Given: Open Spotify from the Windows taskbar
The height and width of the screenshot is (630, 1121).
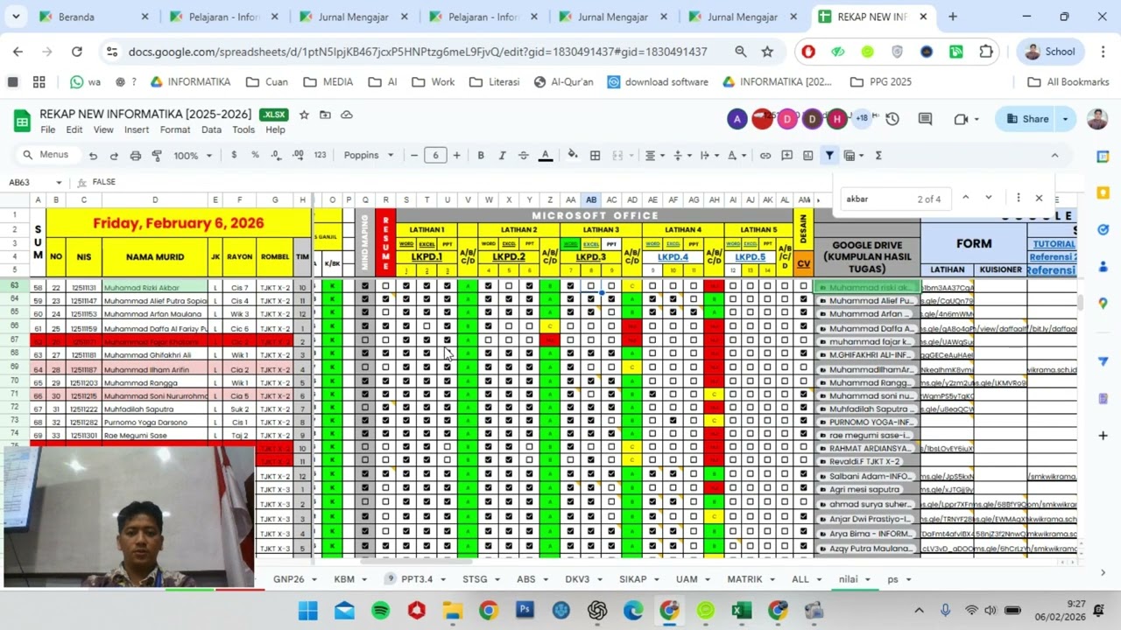Looking at the screenshot, I should (x=380, y=611).
